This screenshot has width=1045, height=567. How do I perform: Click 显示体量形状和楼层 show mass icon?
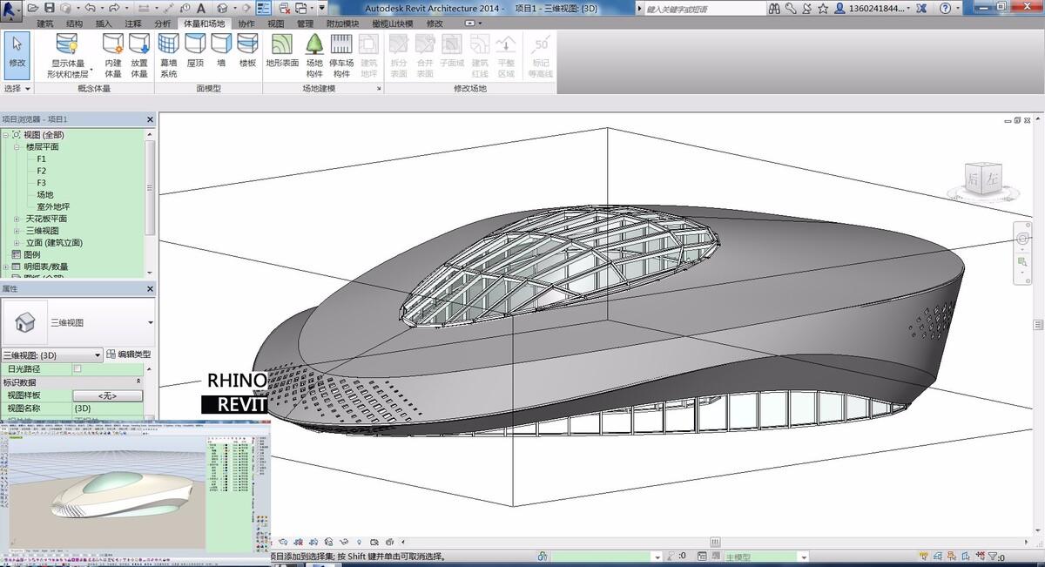point(68,44)
